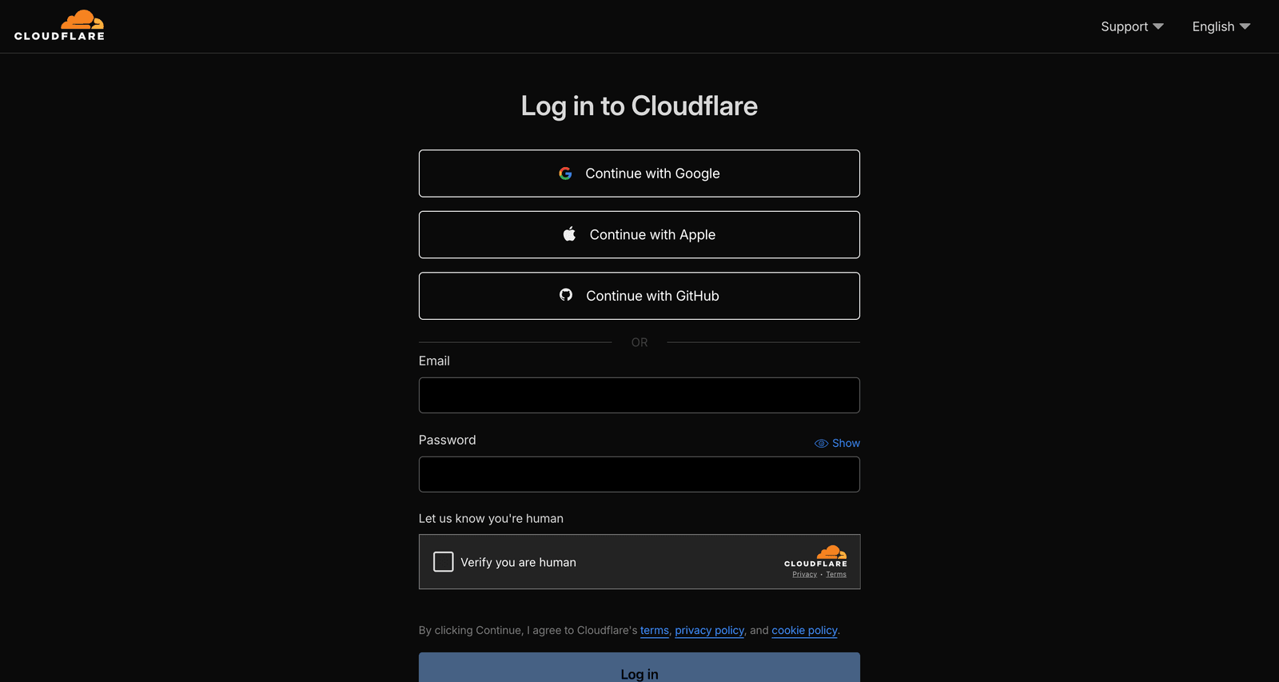The height and width of the screenshot is (682, 1279).
Task: Open the Support dropdown menu
Action: [1132, 26]
